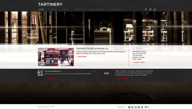The image size is (192, 109).
Task: Click the Read More link under the Plaza news
Action: coord(82,57)
